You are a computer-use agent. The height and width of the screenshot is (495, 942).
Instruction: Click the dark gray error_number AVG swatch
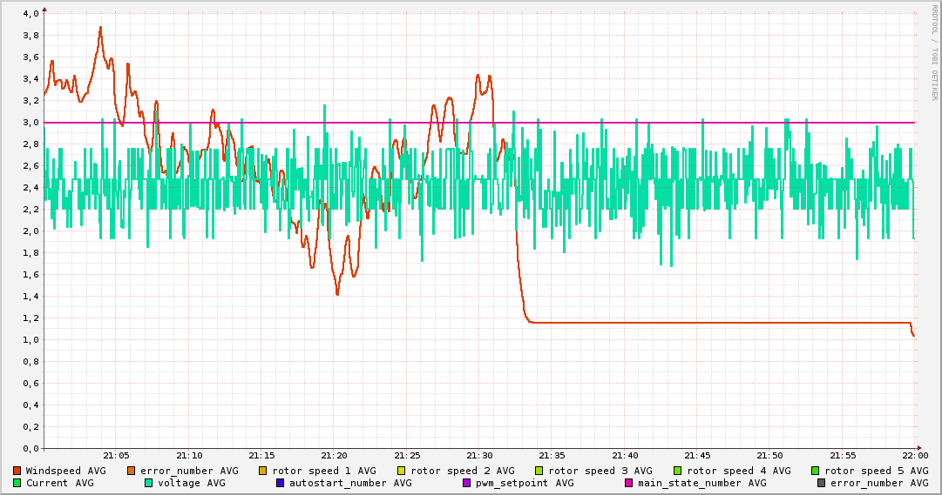pyautogui.click(x=822, y=483)
